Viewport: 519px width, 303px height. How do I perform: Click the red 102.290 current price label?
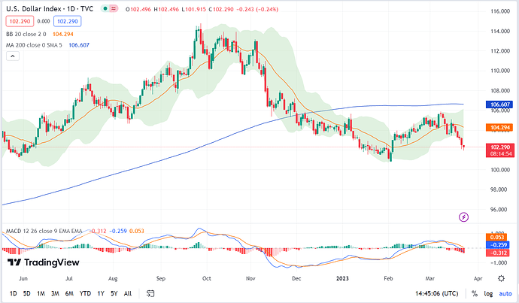(499, 150)
